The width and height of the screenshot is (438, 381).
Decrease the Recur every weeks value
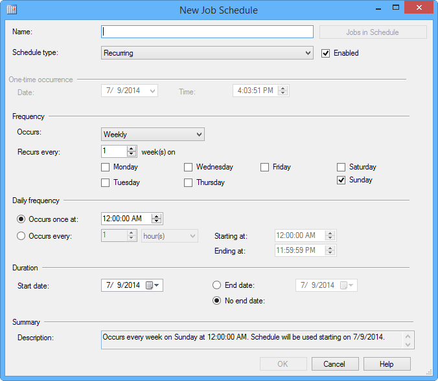pos(132,154)
